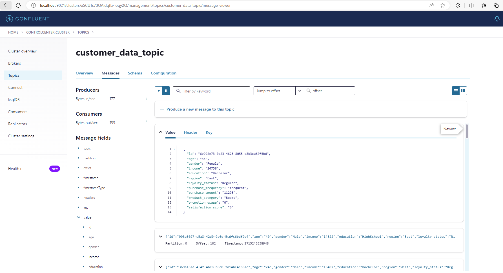Open read aloud icon
503x273 pixels.
[431, 5]
